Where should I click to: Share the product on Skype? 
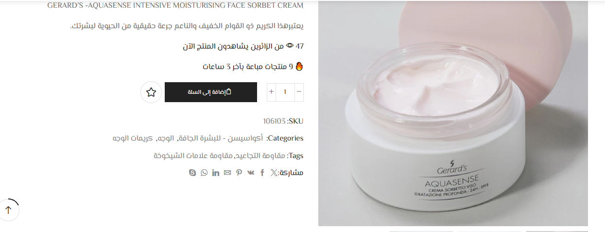pos(192,173)
